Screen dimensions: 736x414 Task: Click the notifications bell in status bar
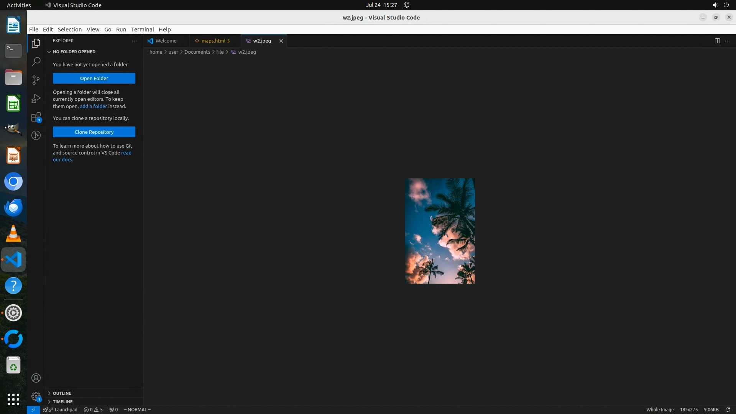[x=728, y=409]
